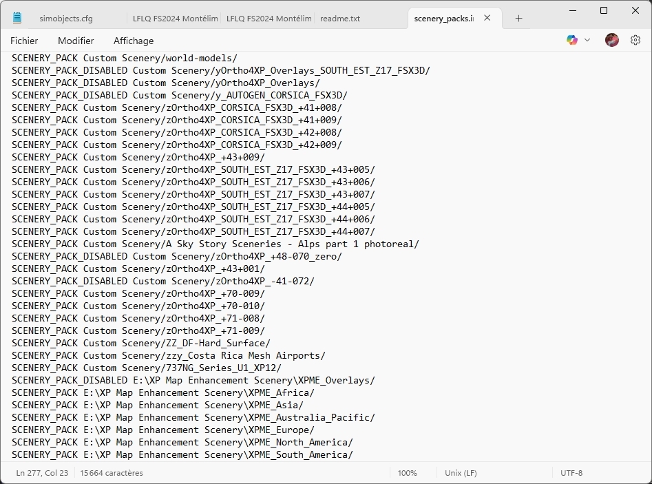
Task: Click the zOrtho4XP_CORSICA_FSX3D_+42+009 line
Action: point(177,145)
